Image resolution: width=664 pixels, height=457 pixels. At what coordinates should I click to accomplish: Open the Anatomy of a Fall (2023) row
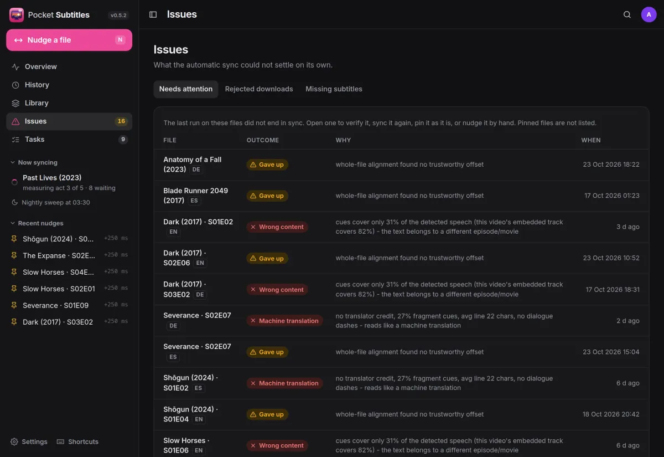coord(401,165)
